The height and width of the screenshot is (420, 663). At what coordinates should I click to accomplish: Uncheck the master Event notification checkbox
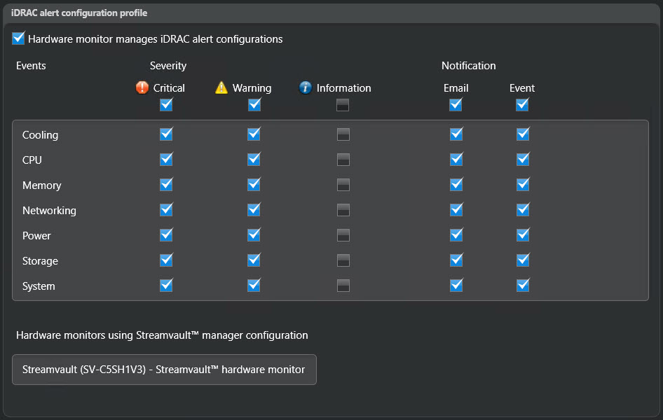point(522,104)
